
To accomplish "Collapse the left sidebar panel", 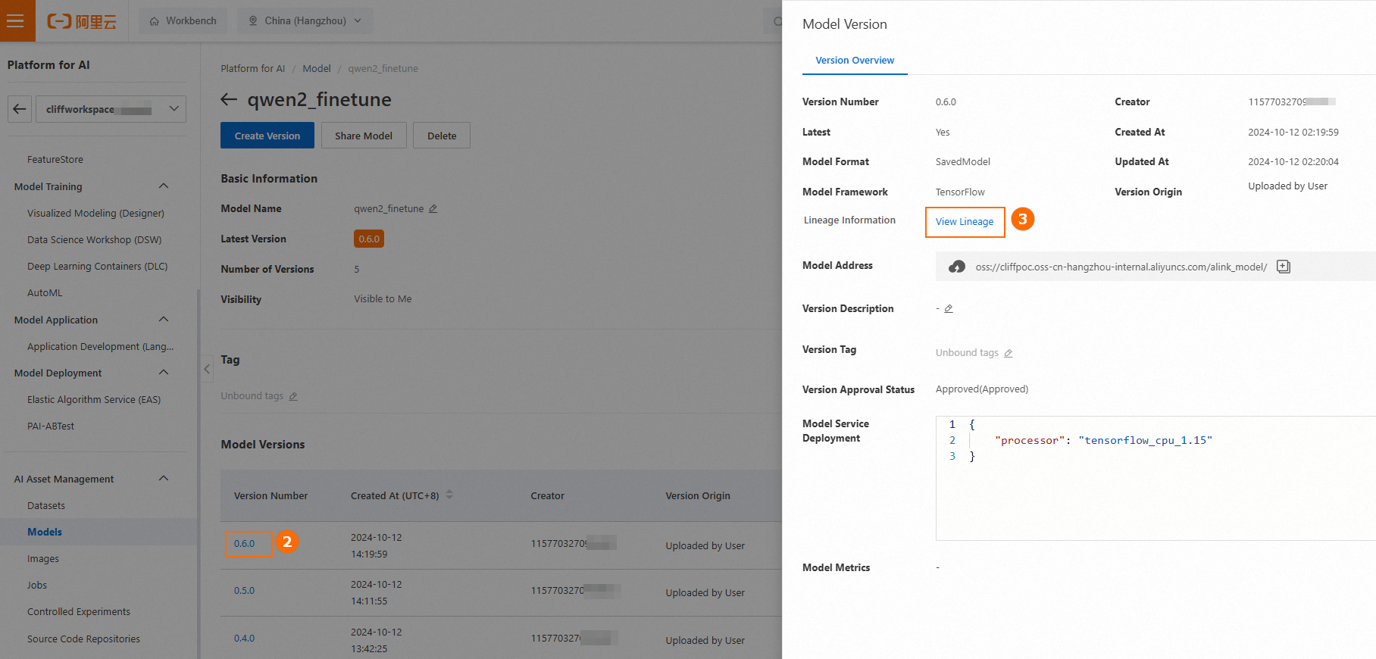I will [x=207, y=369].
